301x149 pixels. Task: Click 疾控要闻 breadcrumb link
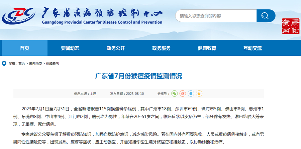[52, 63]
